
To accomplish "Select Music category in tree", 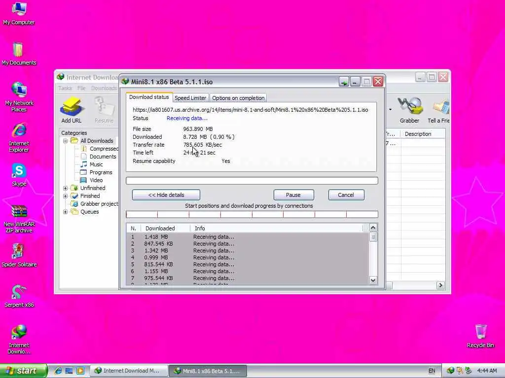I will [x=92, y=164].
